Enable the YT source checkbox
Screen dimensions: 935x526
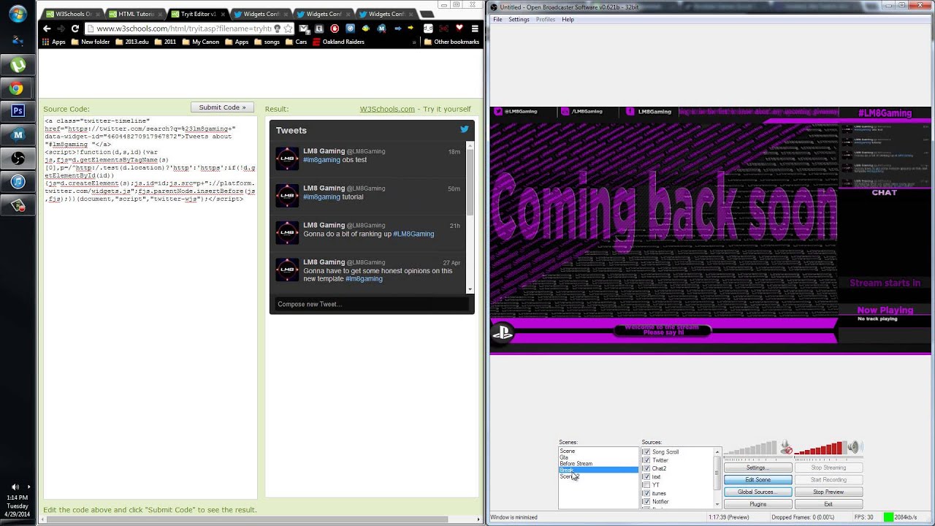click(x=646, y=485)
